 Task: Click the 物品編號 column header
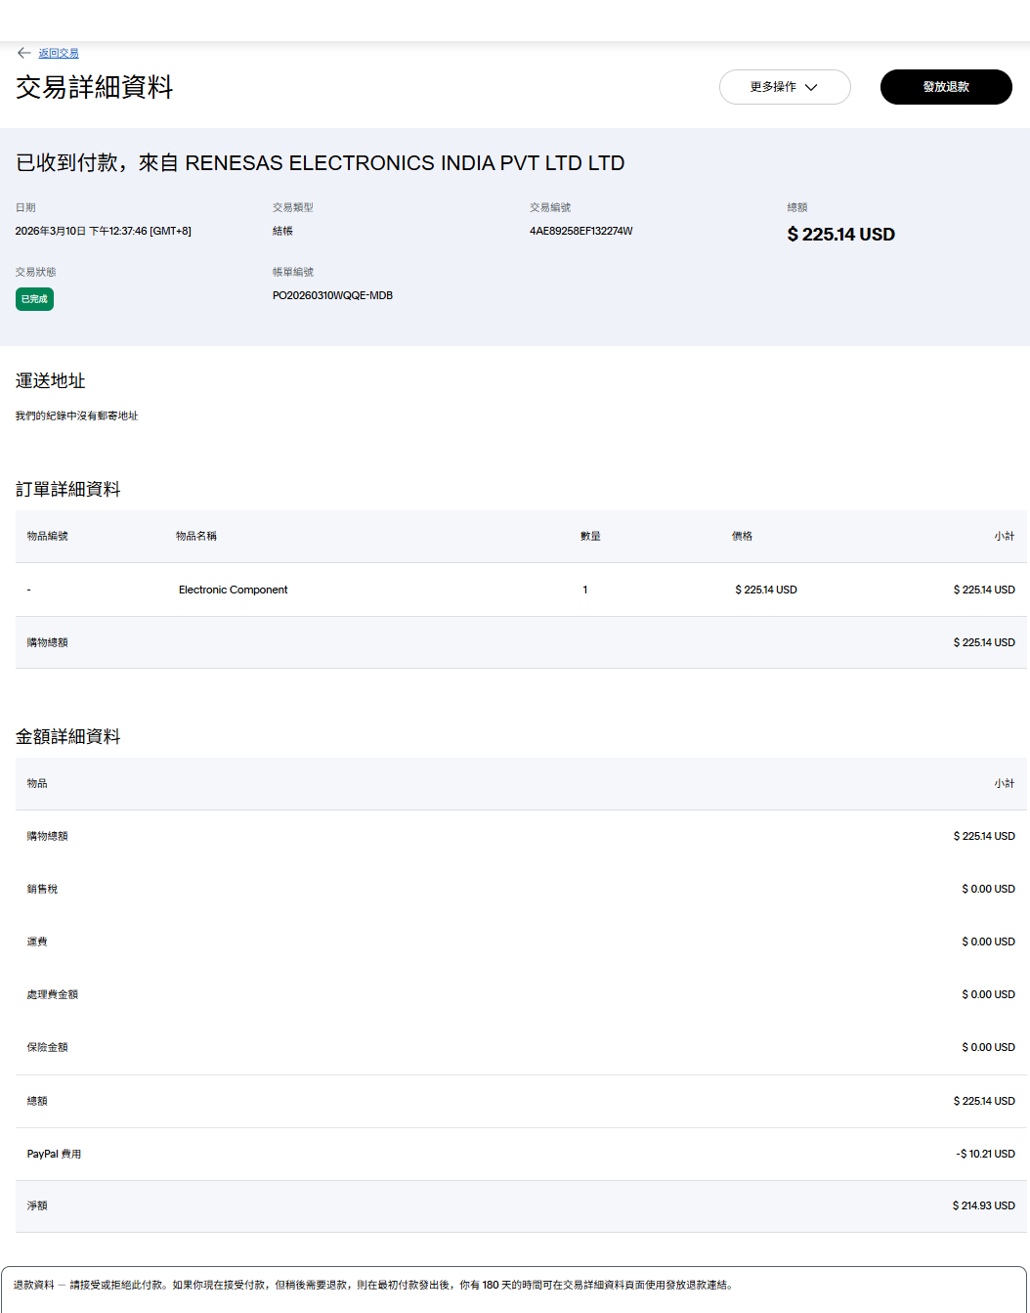pyautogui.click(x=48, y=536)
